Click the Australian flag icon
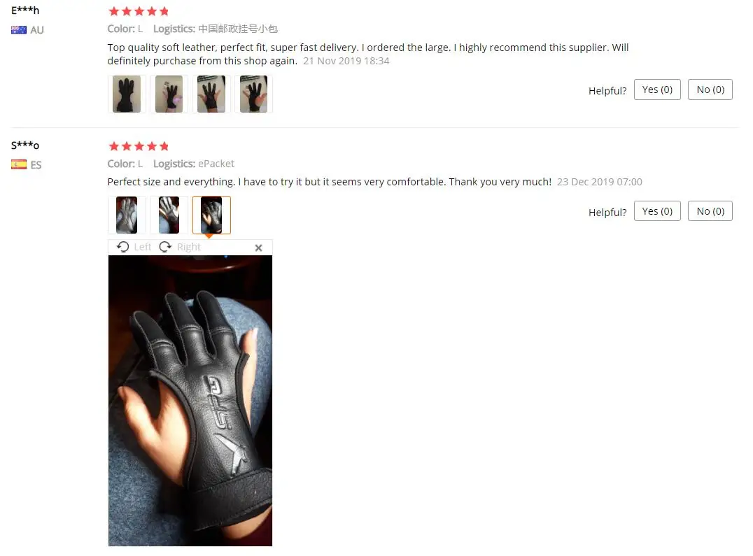 point(19,30)
